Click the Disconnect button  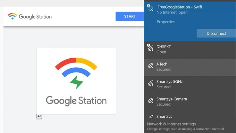(x=216, y=33)
